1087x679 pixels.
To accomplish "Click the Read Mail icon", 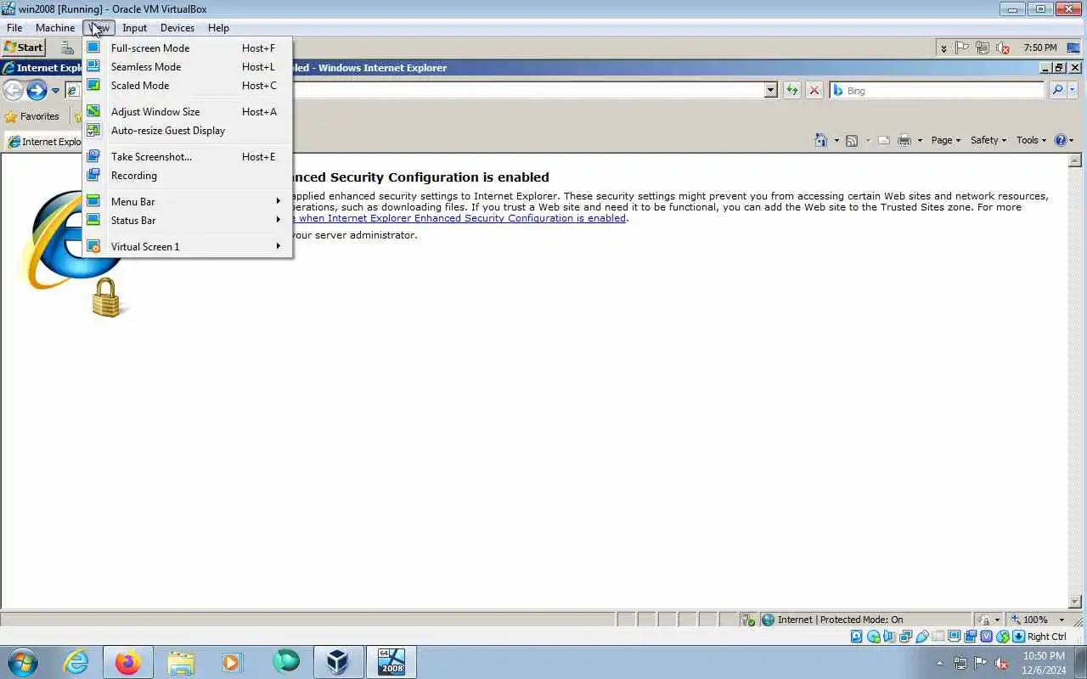I will (883, 140).
